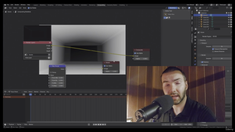Play the animation in reverse
This screenshot has width=235, height=132.
tap(98, 124)
